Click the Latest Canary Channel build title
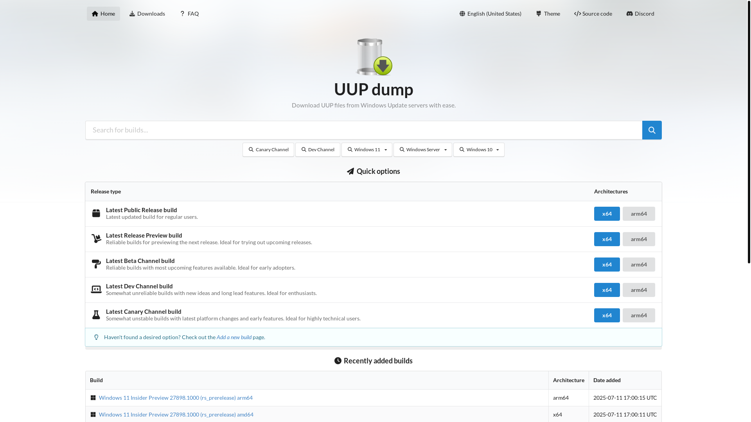 tap(144, 311)
